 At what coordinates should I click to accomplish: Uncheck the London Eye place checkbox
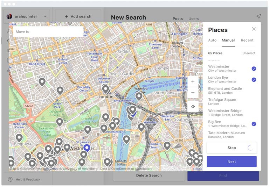pos(254,80)
